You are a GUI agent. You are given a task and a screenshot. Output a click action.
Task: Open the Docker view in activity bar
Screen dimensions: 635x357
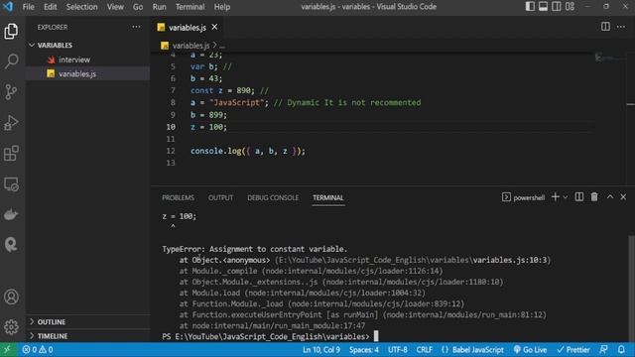click(11, 214)
